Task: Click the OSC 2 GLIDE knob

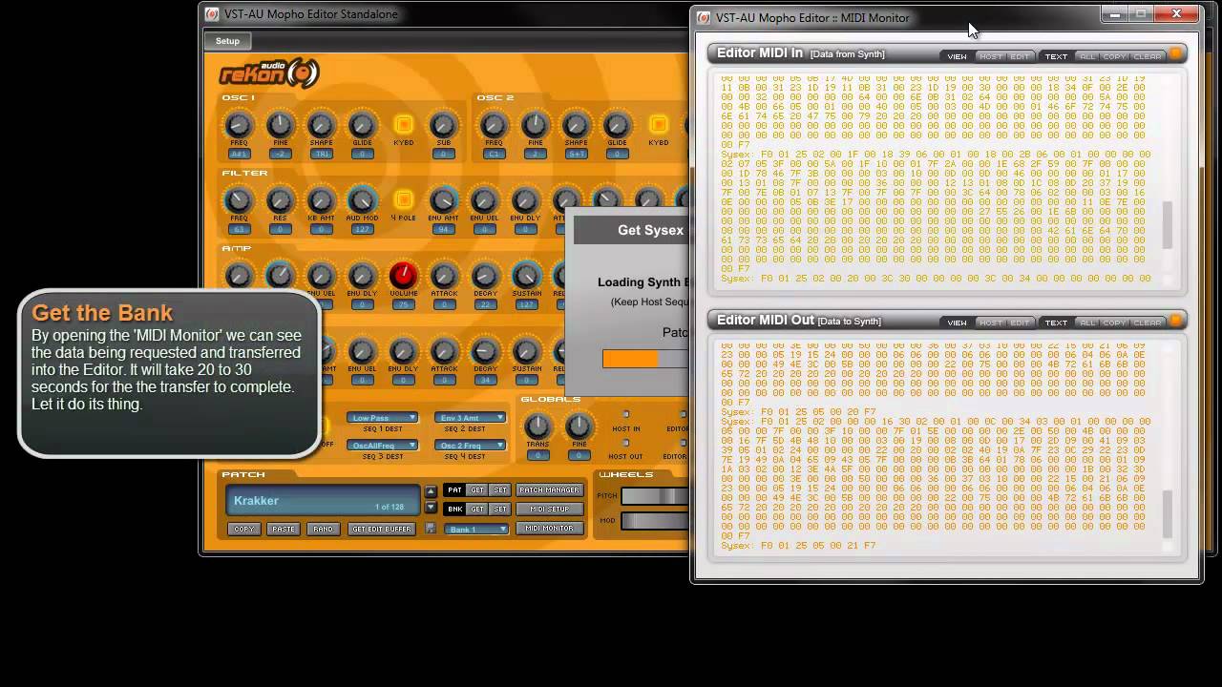Action: pos(617,125)
